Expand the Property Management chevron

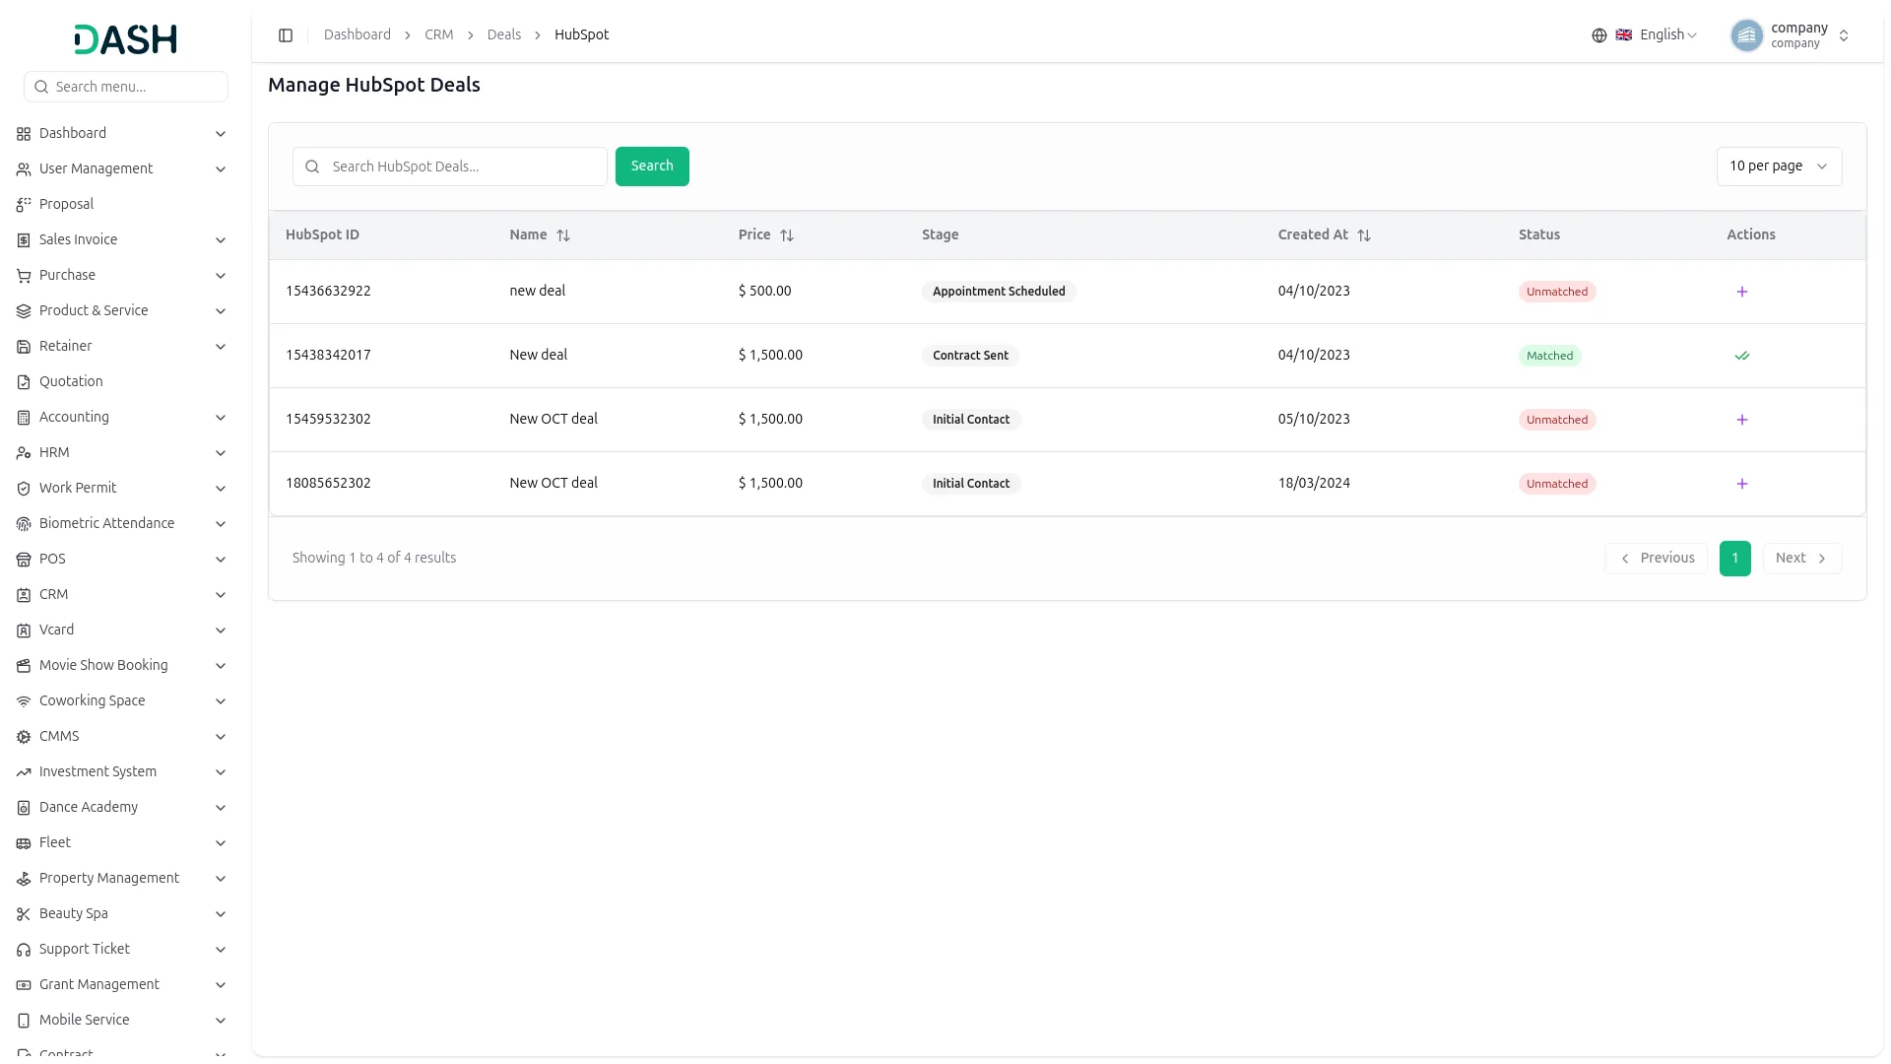(x=221, y=879)
